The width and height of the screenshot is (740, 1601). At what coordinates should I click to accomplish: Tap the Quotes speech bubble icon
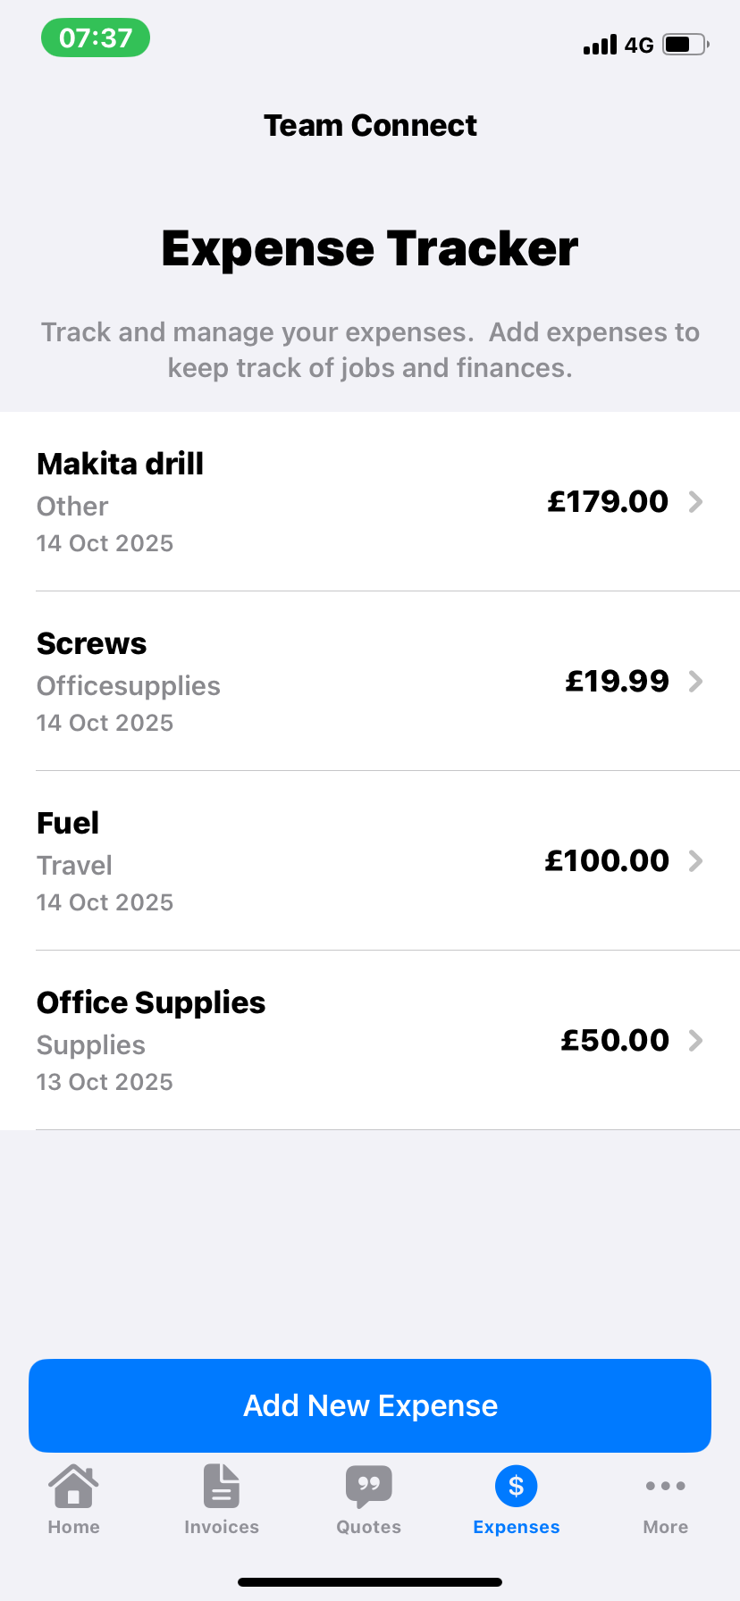(x=368, y=1486)
